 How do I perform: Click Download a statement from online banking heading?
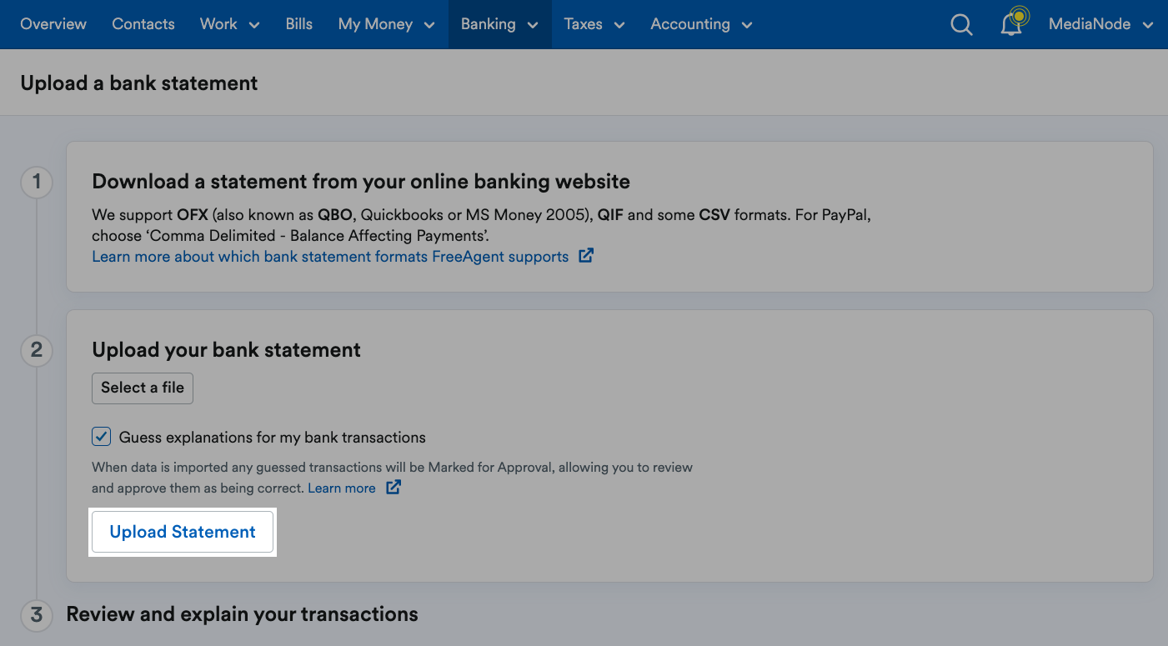[361, 182]
